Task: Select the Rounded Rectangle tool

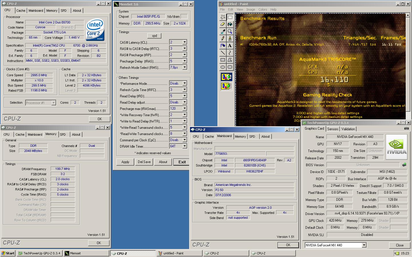Action: (x=230, y=67)
